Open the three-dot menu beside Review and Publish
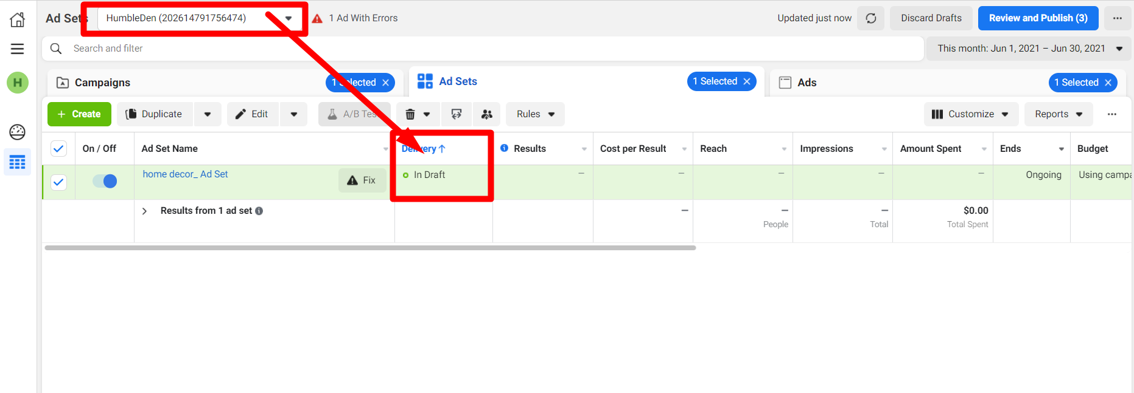The height and width of the screenshot is (393, 1134). click(1117, 18)
